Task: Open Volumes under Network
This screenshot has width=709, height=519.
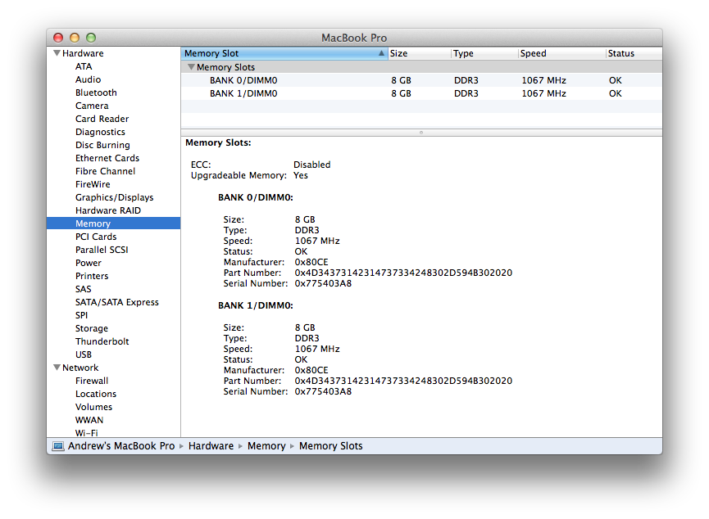Action: 93,407
